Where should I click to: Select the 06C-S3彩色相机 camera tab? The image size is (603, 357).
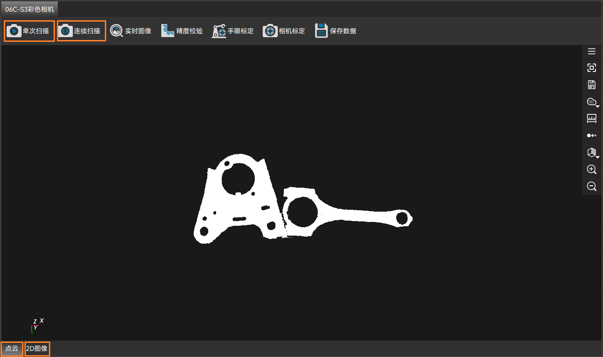(29, 9)
